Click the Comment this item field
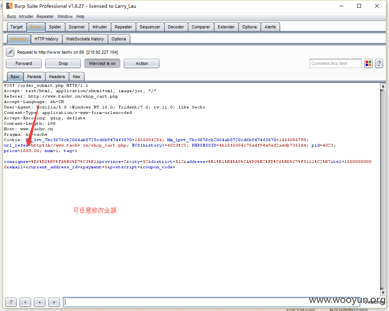The image size is (389, 311). click(x=336, y=63)
